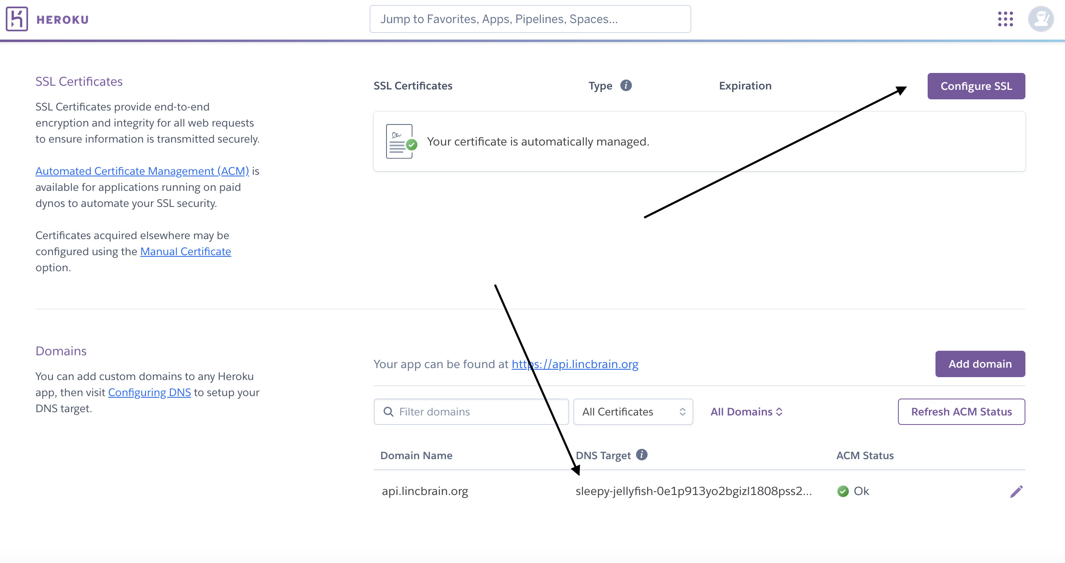
Task: Click the https://api.lincbrain.org hyperlink
Action: pyautogui.click(x=574, y=364)
